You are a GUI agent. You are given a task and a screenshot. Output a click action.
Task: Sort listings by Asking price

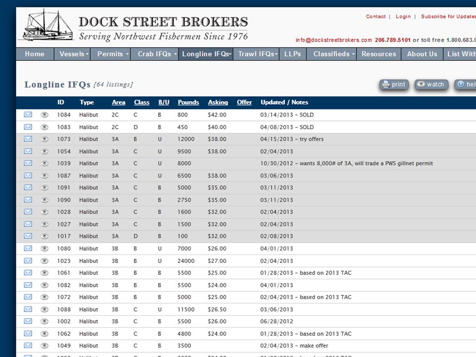(218, 102)
